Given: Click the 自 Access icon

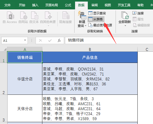Looking at the screenshot, I should click(x=10, y=15).
